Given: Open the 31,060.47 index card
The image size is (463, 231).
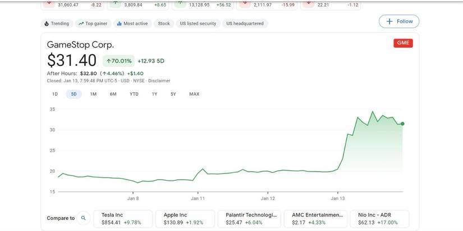Looking at the screenshot, I should pyautogui.click(x=72, y=5).
